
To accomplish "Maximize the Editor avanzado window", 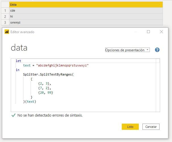I will coord(148,32).
